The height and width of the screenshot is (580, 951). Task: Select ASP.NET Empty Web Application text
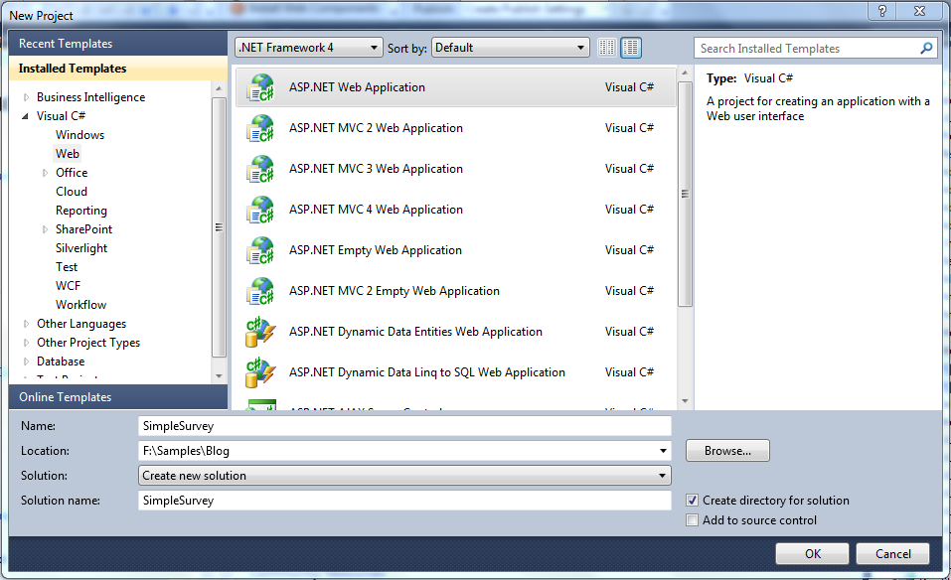click(375, 249)
